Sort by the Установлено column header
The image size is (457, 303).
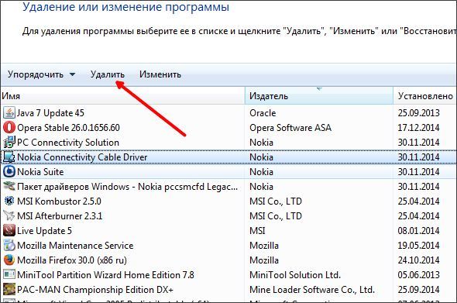click(425, 96)
